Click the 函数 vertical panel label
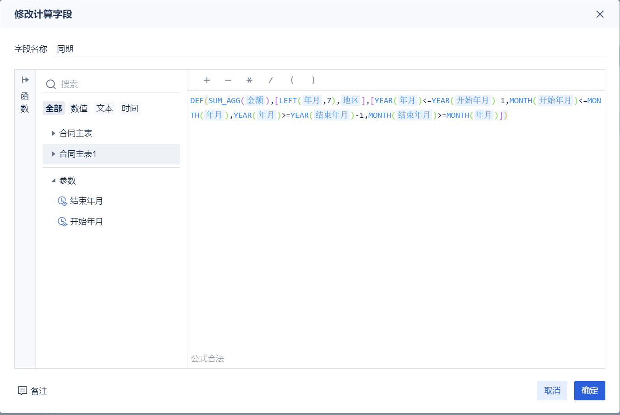This screenshot has height=415, width=620. 25,103
